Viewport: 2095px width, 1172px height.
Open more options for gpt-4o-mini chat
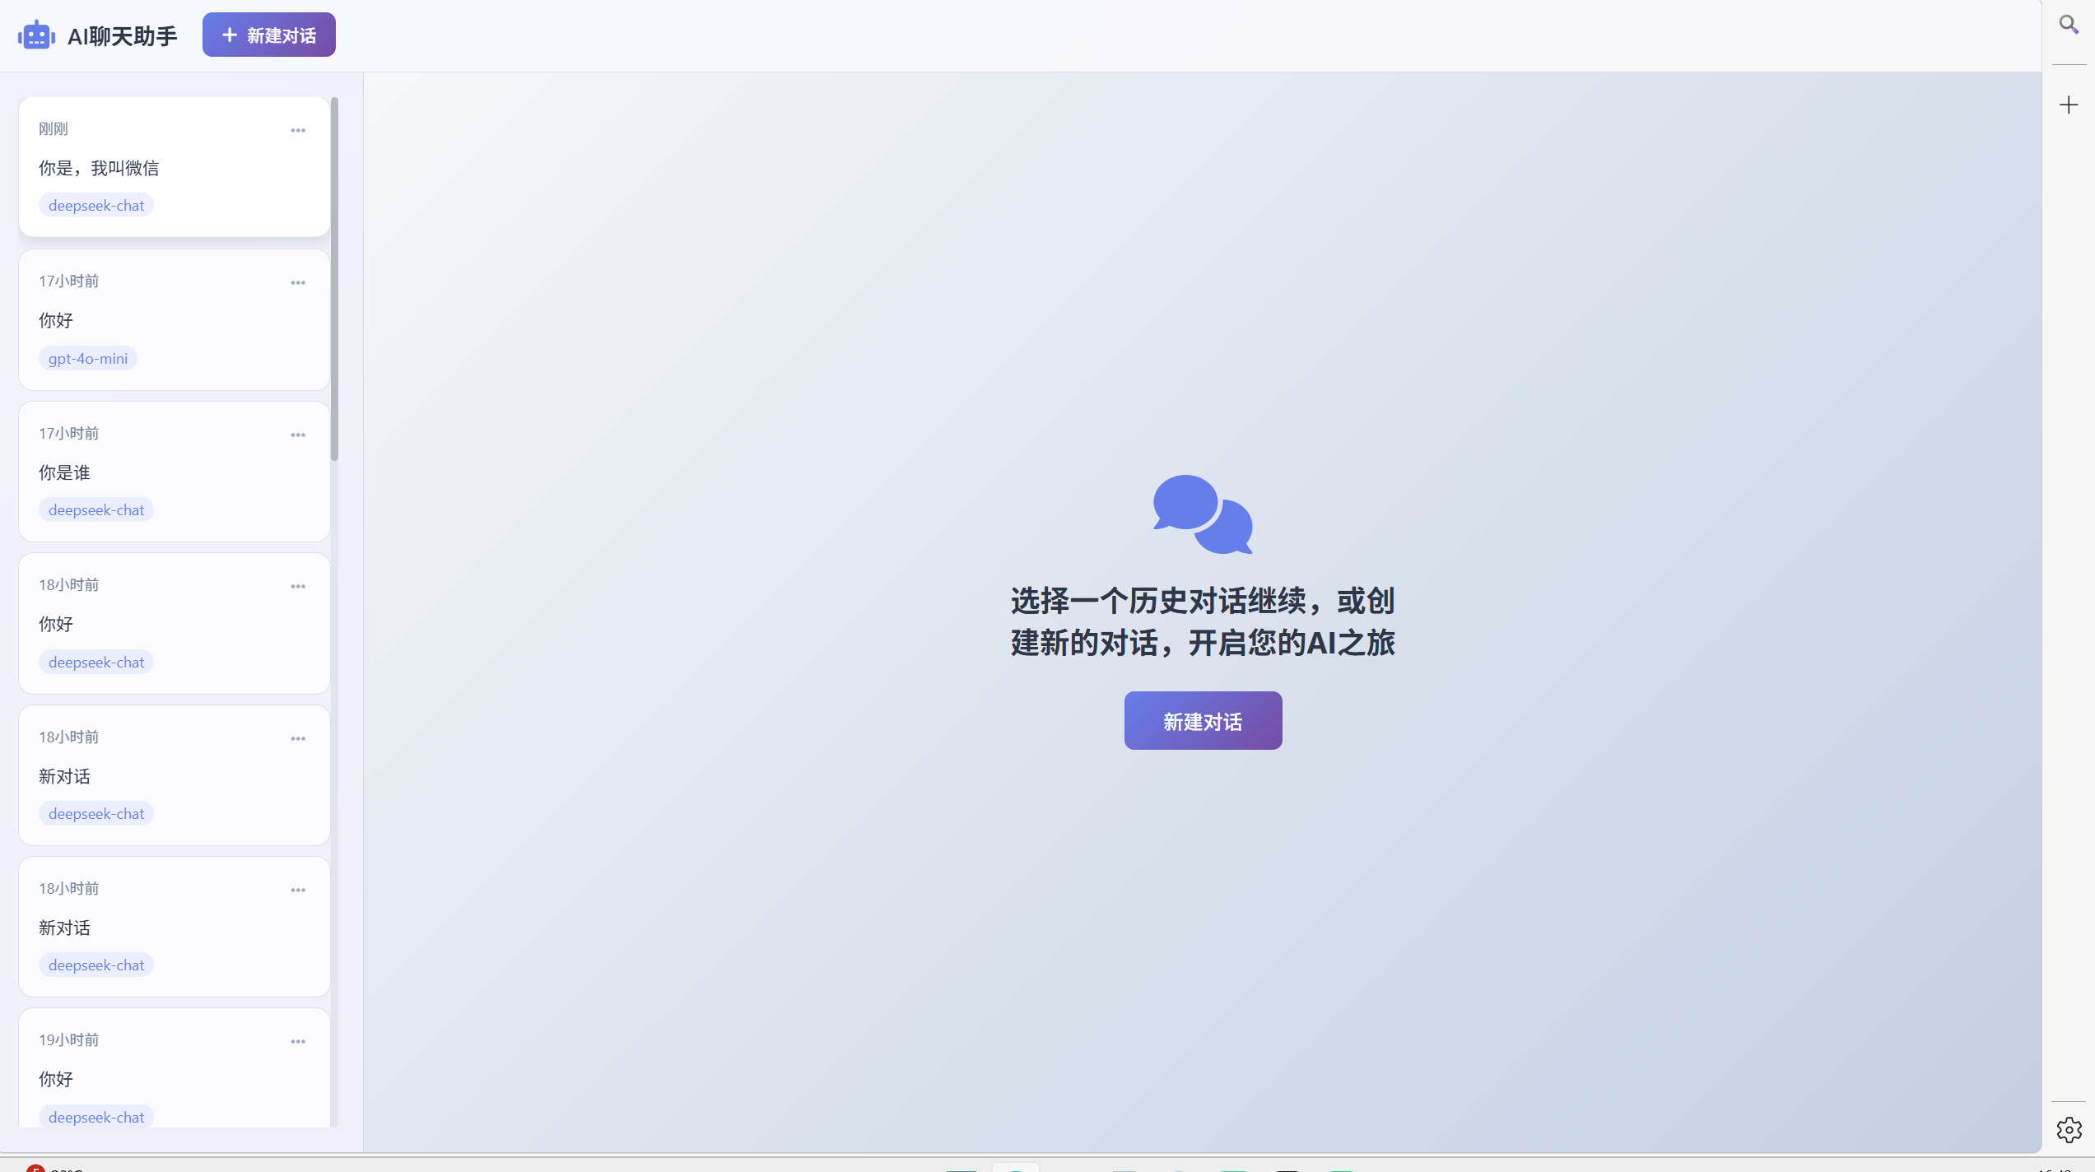(x=298, y=282)
